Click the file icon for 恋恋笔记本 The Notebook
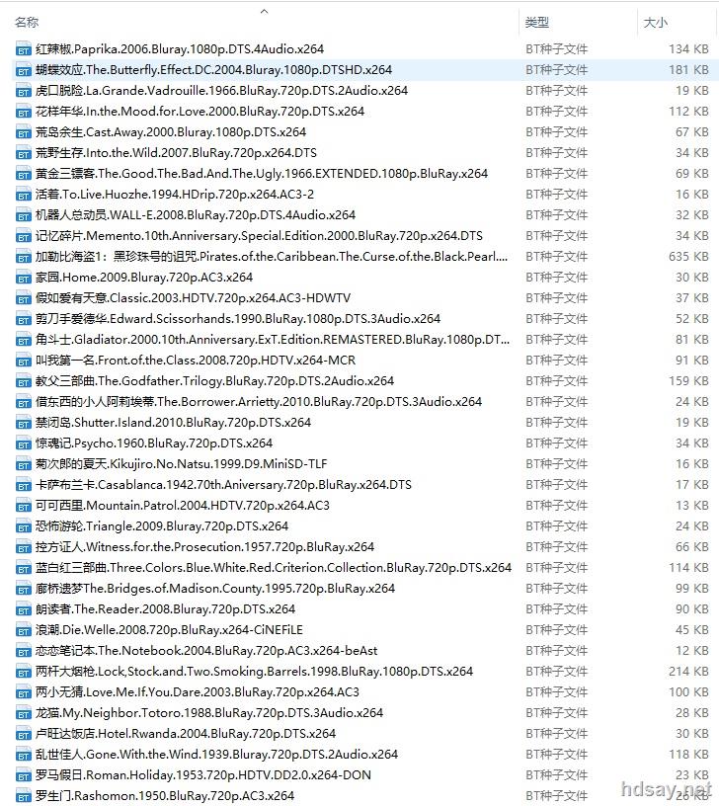The width and height of the screenshot is (719, 806). 23,651
